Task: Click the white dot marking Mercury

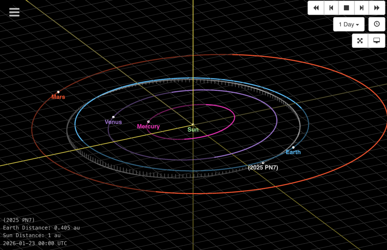Action: click(148, 121)
